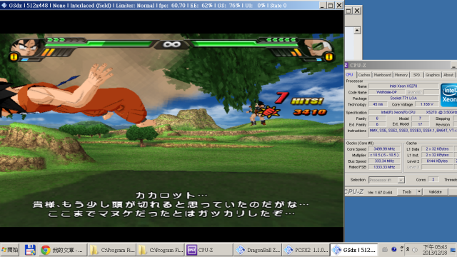Click the opponent portrait with green scouter
Screen dimensions: 457x257
pyautogui.click(x=317, y=47)
